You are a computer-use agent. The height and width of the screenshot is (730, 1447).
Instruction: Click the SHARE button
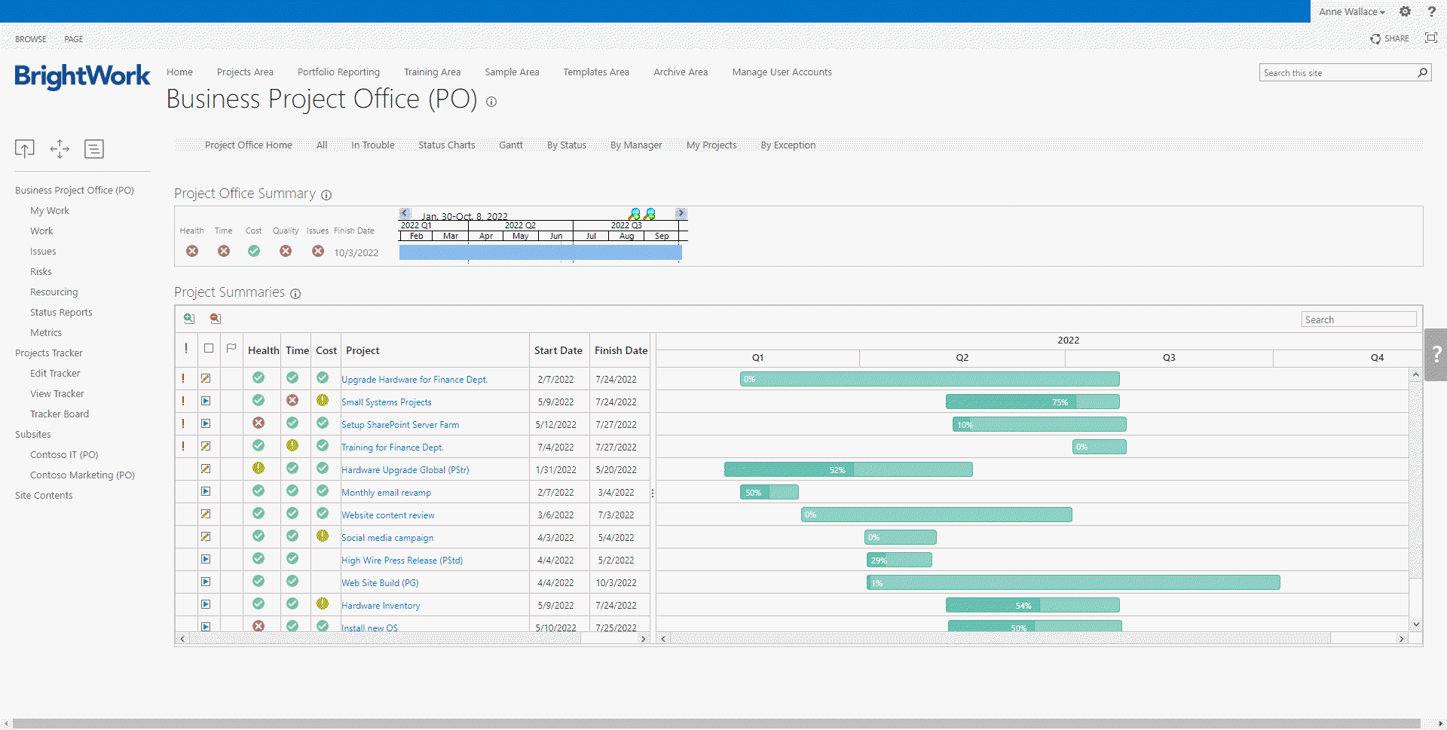1390,38
